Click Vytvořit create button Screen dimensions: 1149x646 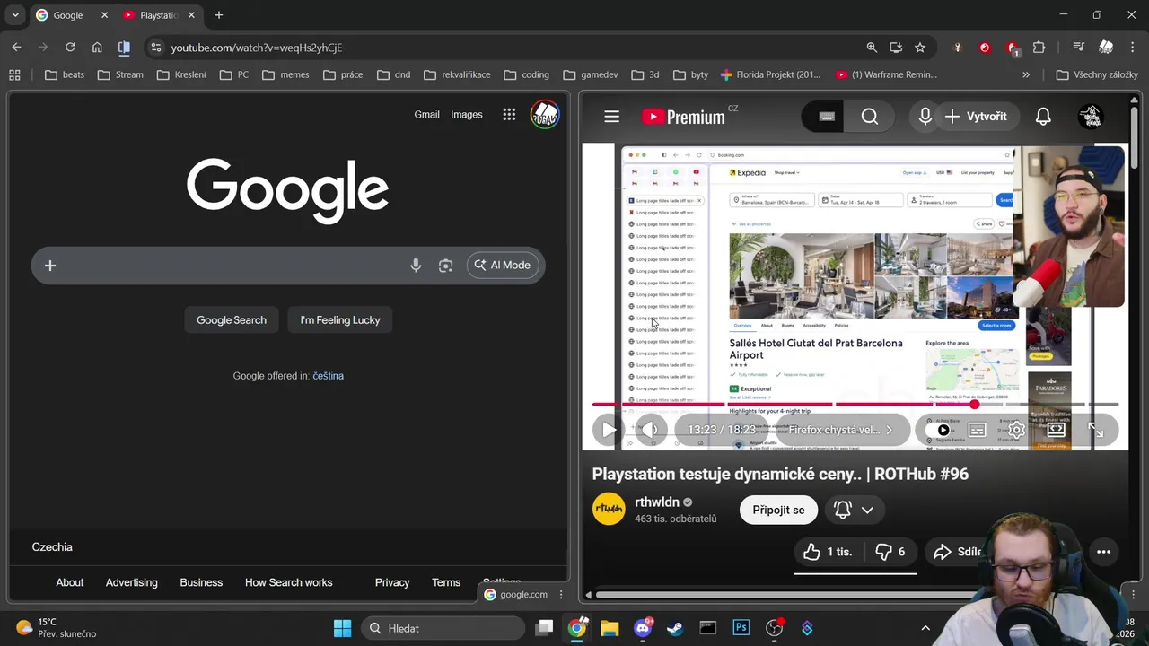point(976,117)
